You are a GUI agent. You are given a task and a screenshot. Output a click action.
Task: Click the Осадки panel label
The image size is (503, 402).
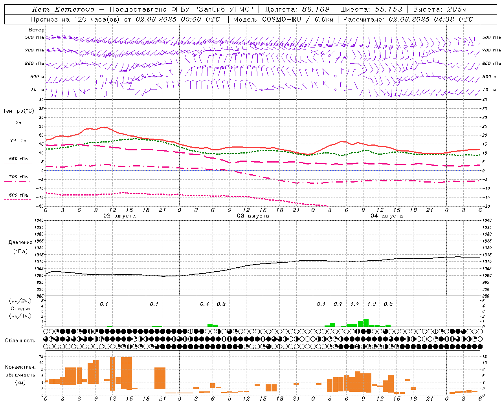point(20,309)
